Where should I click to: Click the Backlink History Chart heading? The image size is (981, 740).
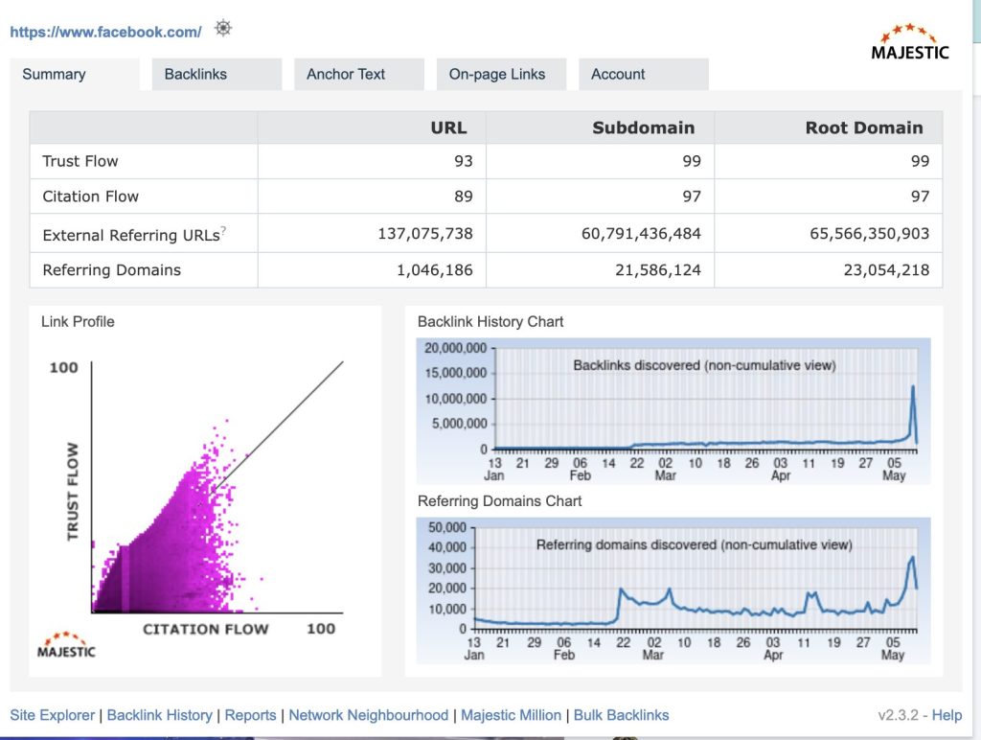tap(490, 322)
